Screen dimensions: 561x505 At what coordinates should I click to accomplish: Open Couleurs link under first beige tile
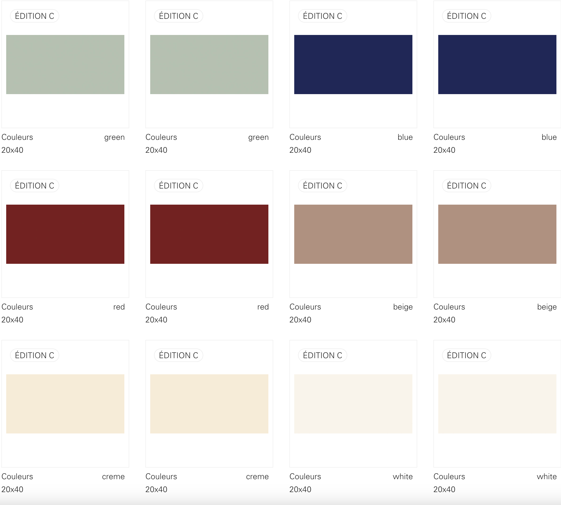pyautogui.click(x=305, y=307)
